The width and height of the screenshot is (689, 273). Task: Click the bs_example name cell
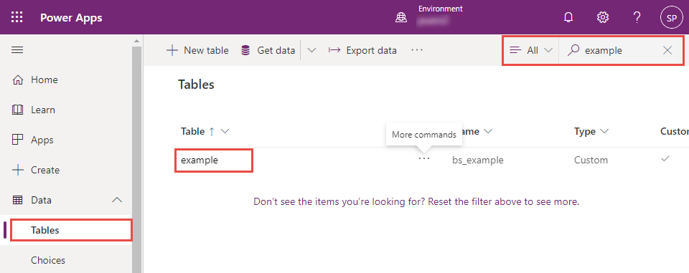[x=478, y=161]
